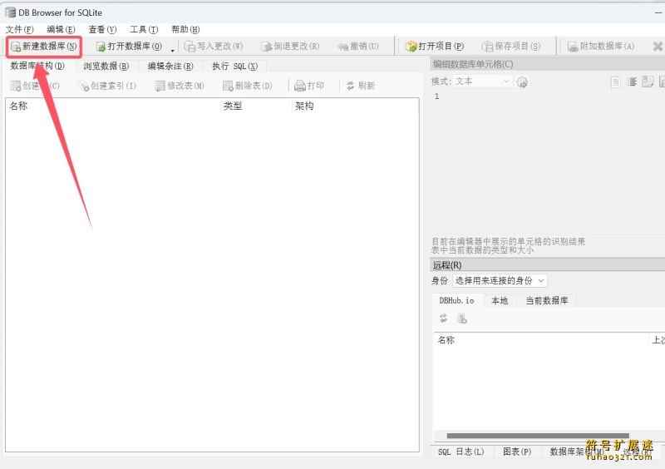Switch to the 数据库结构(D) tab
The width and height of the screenshot is (665, 469).
(37, 66)
